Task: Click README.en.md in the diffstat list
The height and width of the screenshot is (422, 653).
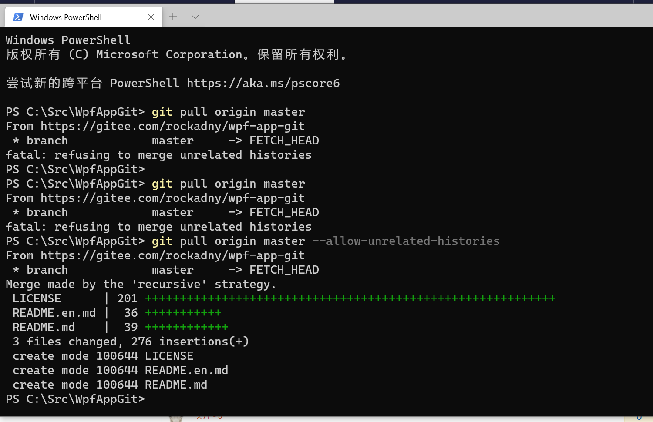Action: 54,313
